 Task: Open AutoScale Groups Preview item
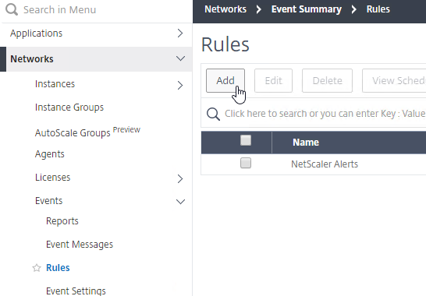(87, 132)
